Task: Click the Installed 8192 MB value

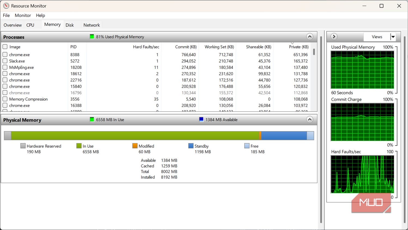Action: [x=169, y=177]
